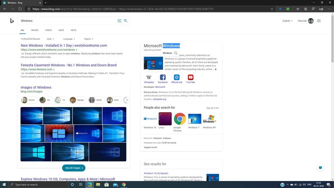Image resolution: width=334 pixels, height=188 pixels.
Task: Select the Door image filter chip
Action: [114, 100]
